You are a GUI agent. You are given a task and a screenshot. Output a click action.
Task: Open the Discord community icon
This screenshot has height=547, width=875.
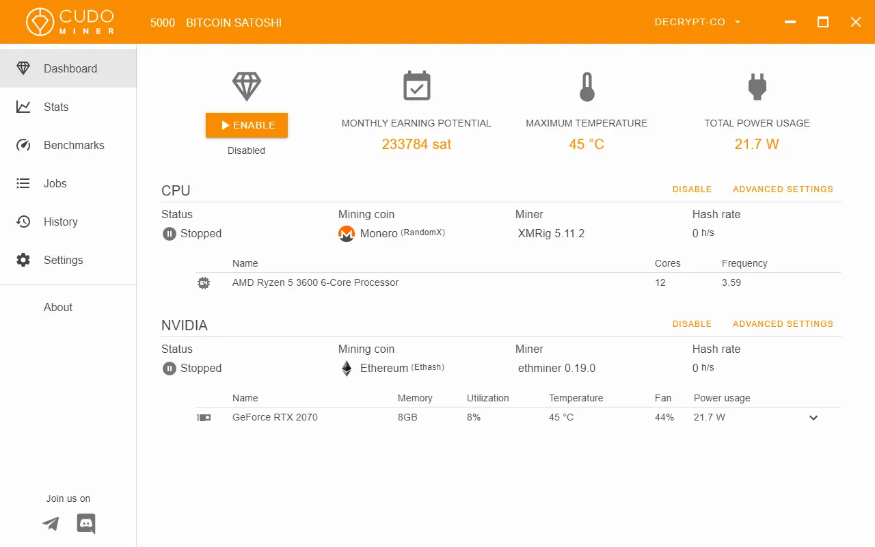point(85,523)
